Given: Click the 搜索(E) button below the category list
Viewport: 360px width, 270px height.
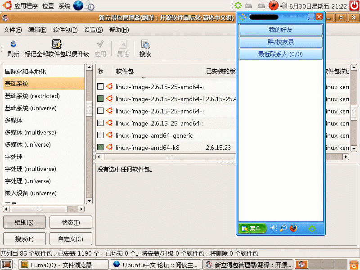Looking at the screenshot, I should 24,239.
